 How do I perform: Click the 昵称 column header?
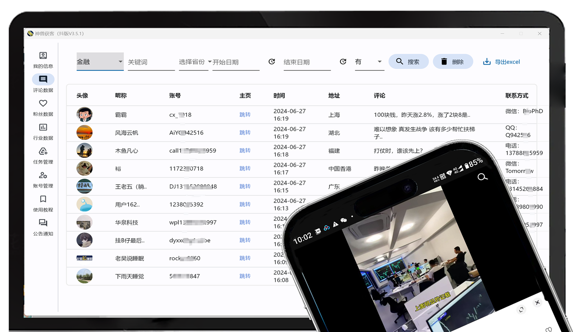[121, 96]
